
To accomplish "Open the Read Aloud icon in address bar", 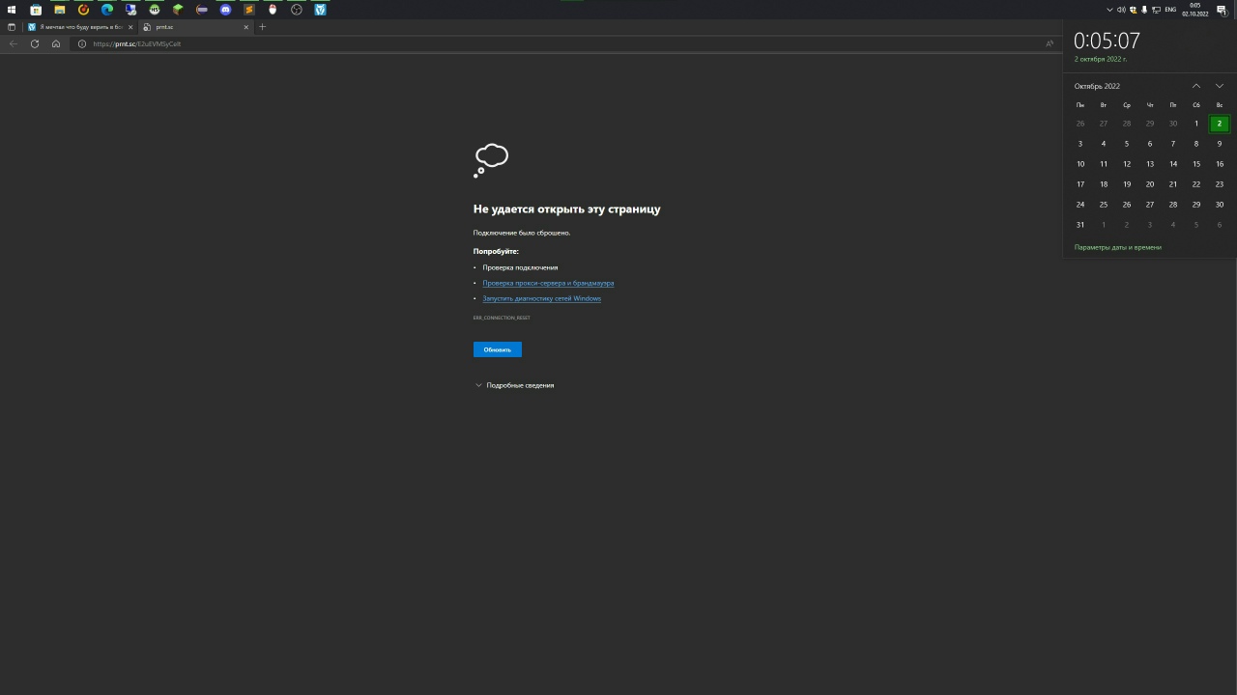I will 1050,43.
